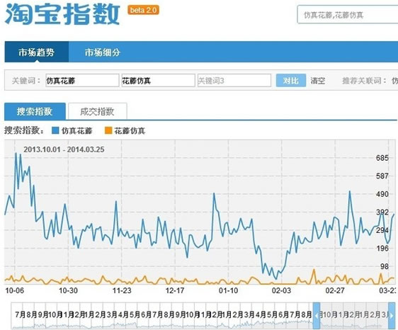
Task: Click the 490 y-axis value
Action: coord(382,194)
